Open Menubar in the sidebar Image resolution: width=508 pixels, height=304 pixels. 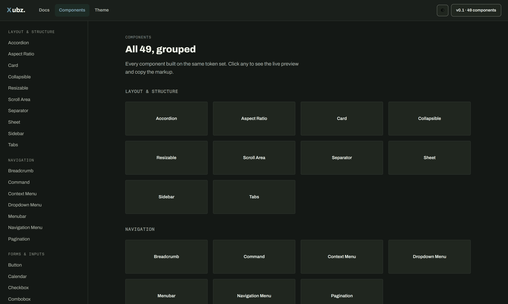point(17,216)
